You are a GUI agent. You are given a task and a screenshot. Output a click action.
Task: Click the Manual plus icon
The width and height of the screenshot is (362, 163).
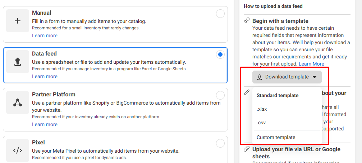[x=18, y=21]
